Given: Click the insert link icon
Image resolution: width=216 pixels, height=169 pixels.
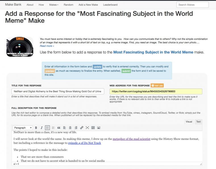Looking at the screenshot, I should pos(82,128).
